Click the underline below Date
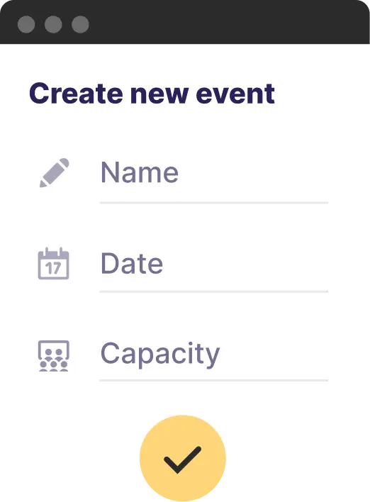This screenshot has width=370, height=502. point(214,291)
